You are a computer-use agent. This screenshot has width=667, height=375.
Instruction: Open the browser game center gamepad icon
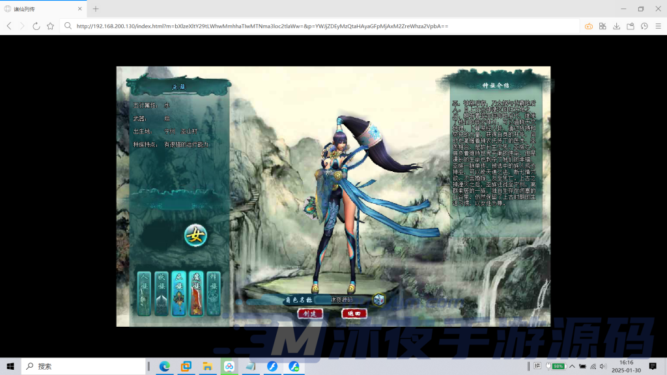(x=589, y=26)
